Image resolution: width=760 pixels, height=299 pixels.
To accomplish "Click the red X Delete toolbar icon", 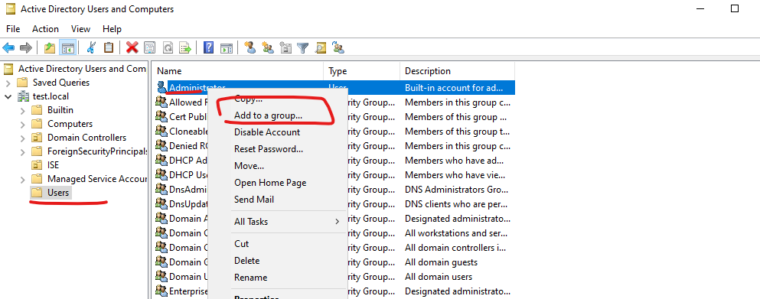I will tap(132, 47).
